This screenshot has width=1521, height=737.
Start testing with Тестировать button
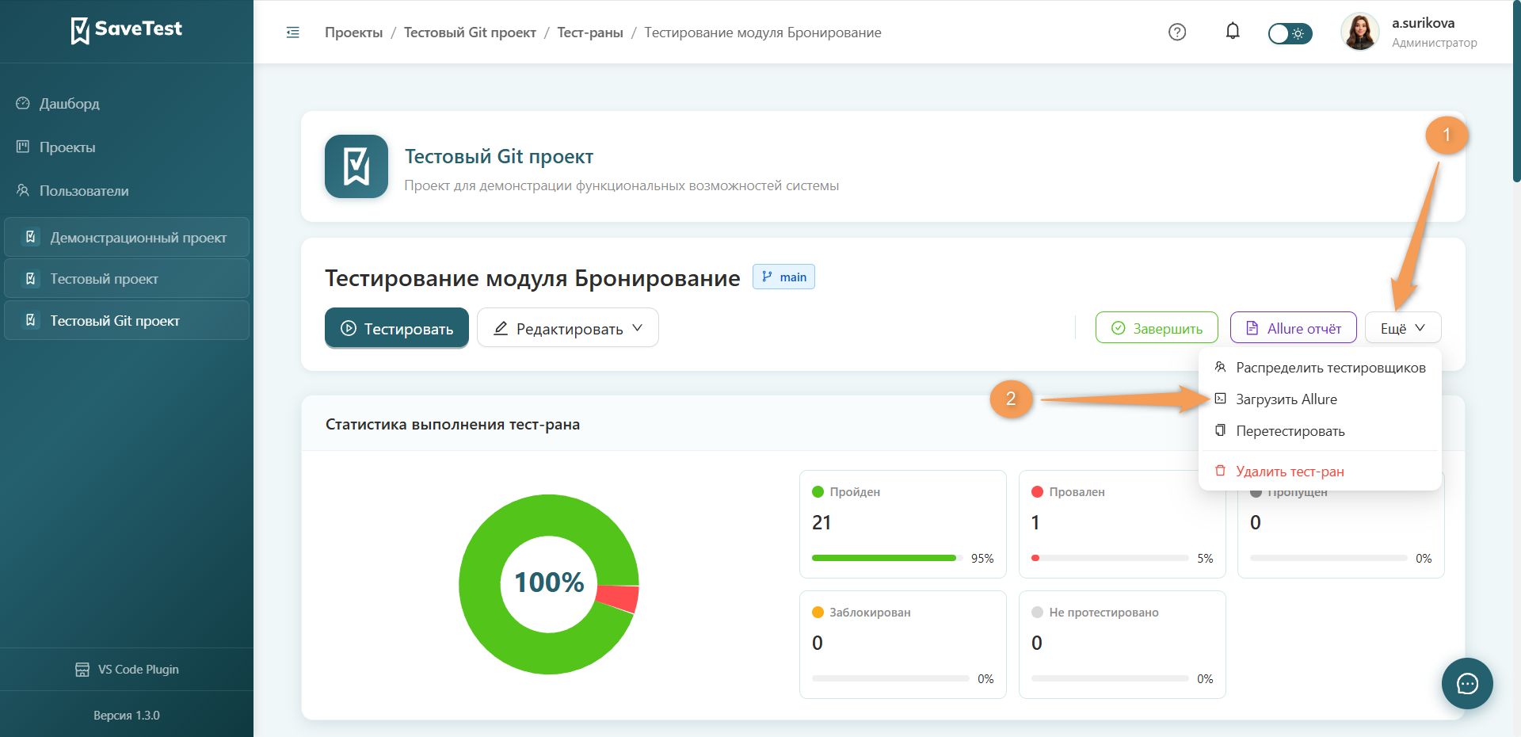pos(397,328)
